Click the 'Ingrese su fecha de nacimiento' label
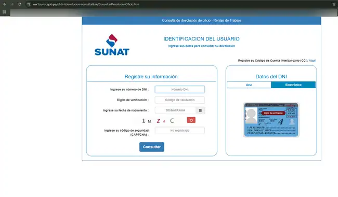The height and width of the screenshot is (197, 338). point(126,110)
